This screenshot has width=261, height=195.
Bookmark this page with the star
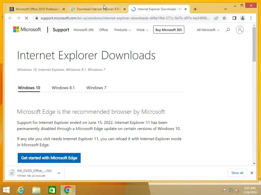pos(224,18)
